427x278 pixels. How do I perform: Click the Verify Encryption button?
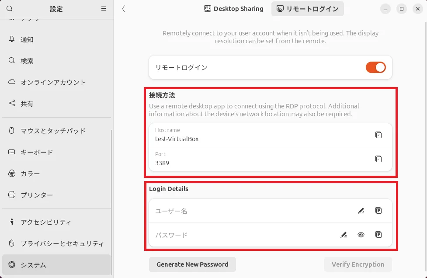coord(358,264)
